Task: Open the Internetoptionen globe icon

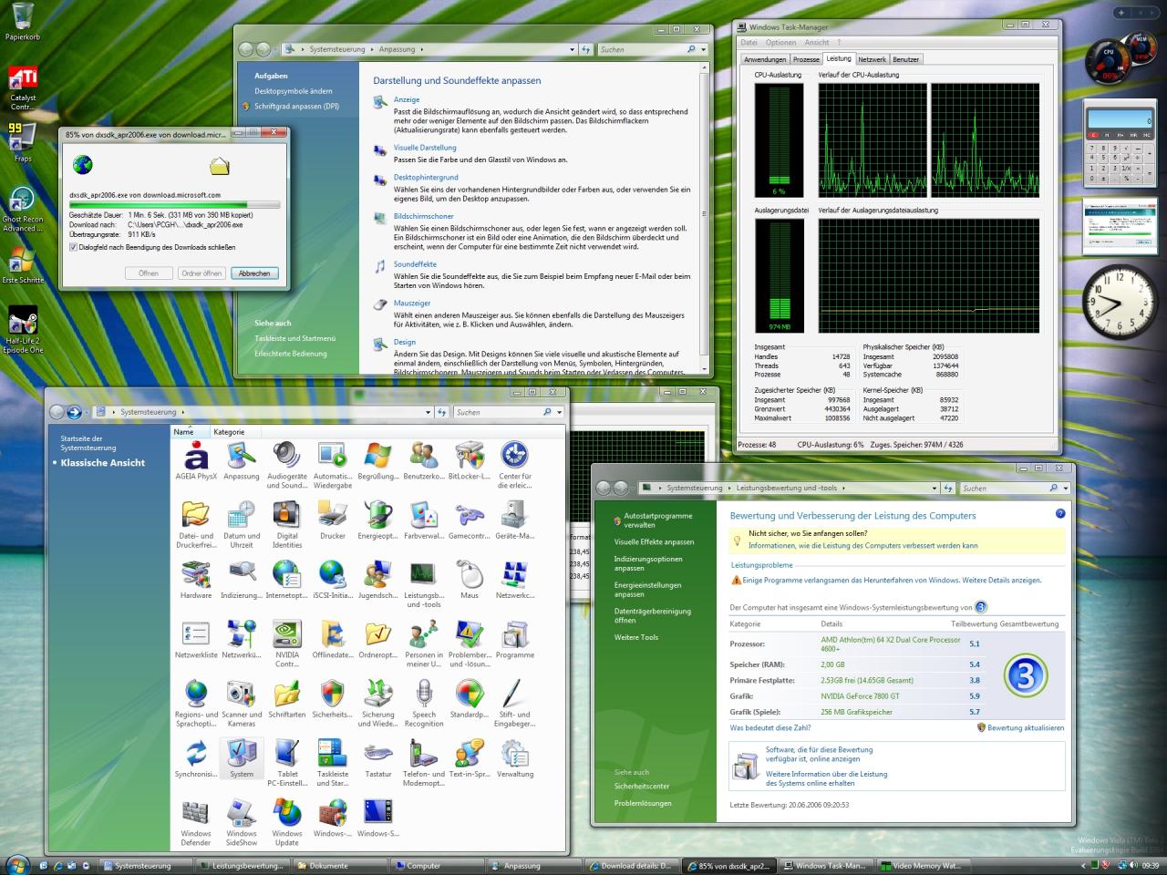Action: (x=287, y=581)
